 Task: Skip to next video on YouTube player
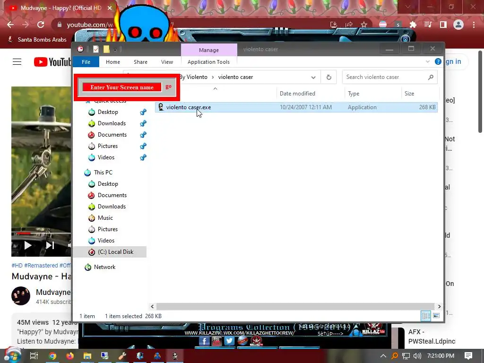[x=50, y=245]
